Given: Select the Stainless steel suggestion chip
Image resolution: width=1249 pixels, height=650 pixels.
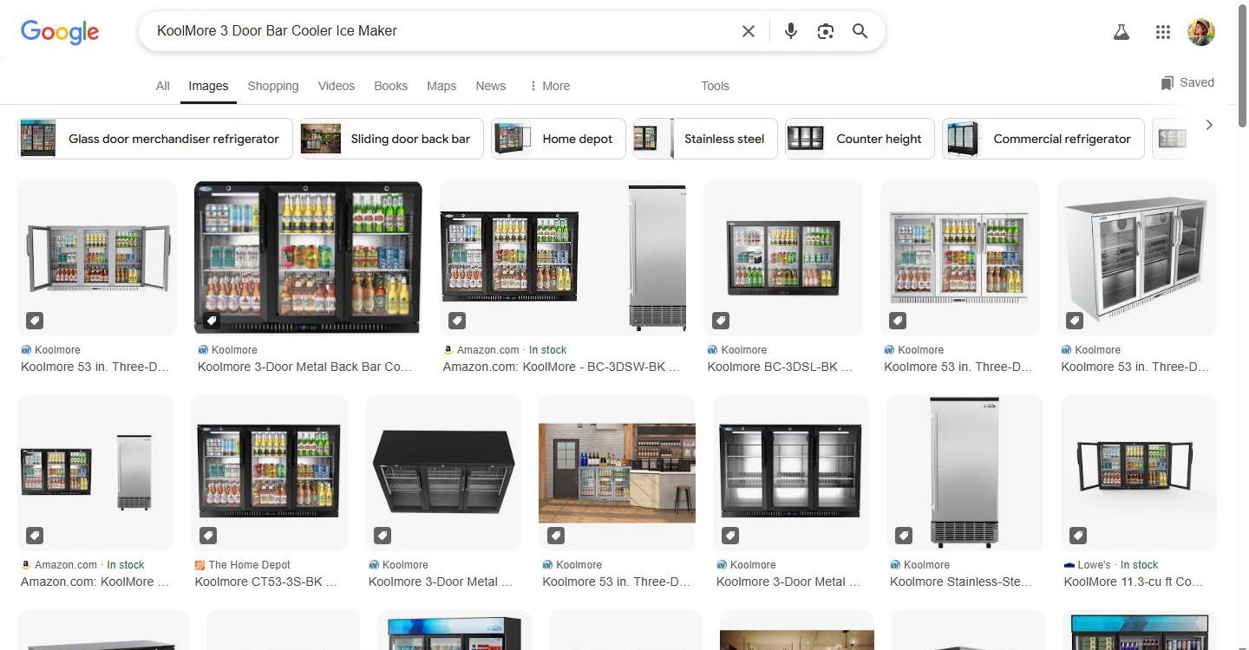Looking at the screenshot, I should 705,139.
